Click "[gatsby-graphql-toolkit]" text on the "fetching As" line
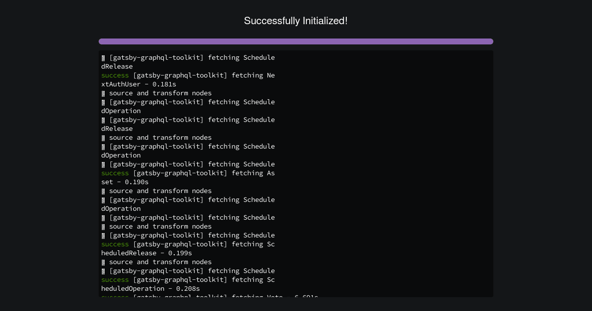This screenshot has width=592, height=311. tap(180, 173)
